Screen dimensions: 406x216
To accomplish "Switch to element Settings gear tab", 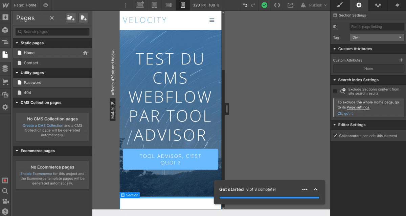I will click(x=359, y=5).
